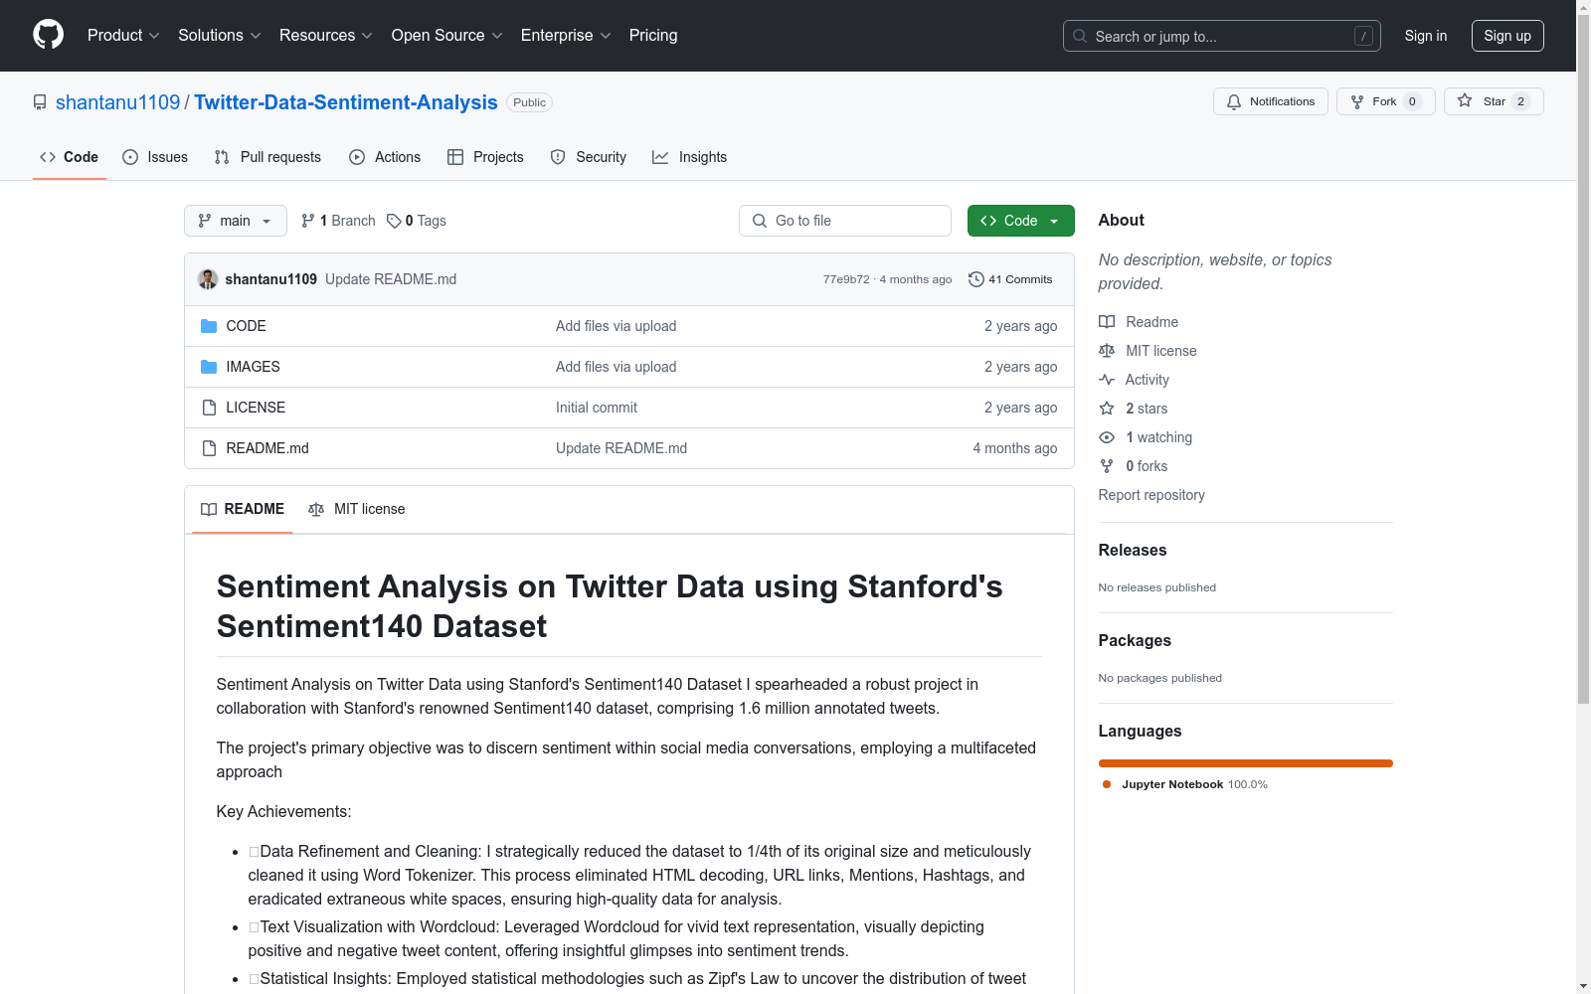Open Twitter-Data-Sentiment-Analysis repository link
1591x994 pixels.
[x=346, y=102]
